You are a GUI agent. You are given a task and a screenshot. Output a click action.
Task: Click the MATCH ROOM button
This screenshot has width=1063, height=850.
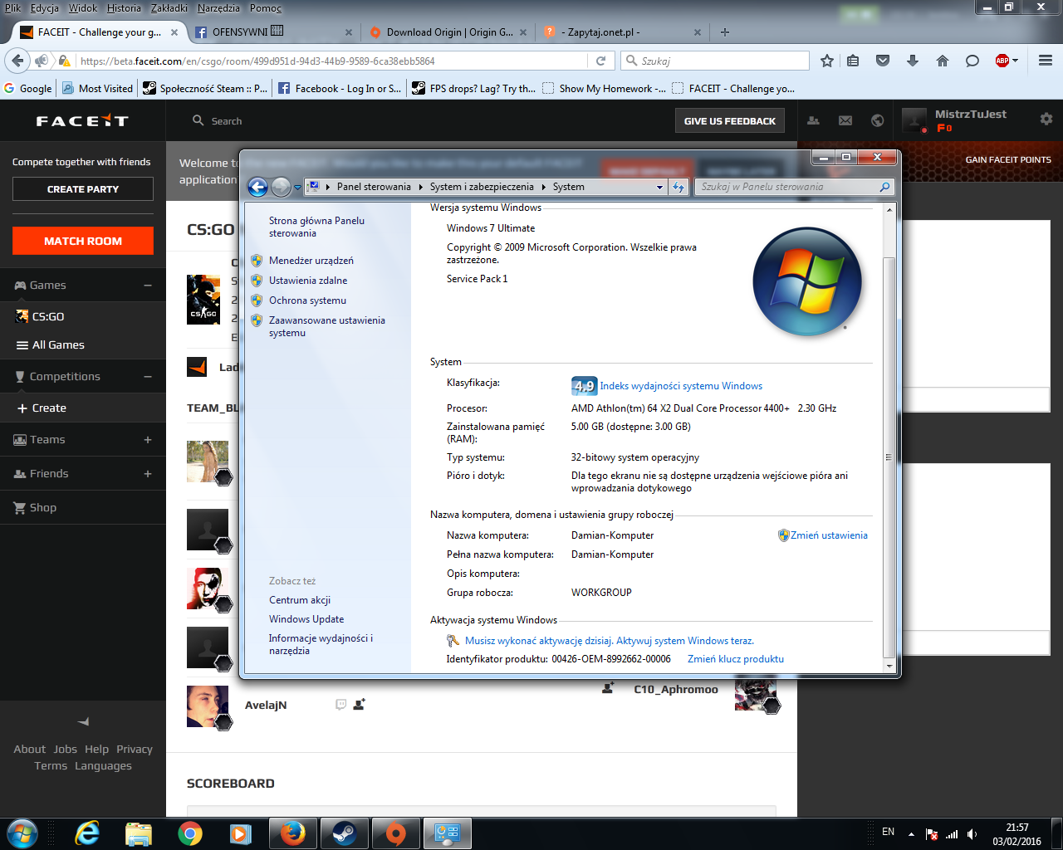tap(83, 241)
